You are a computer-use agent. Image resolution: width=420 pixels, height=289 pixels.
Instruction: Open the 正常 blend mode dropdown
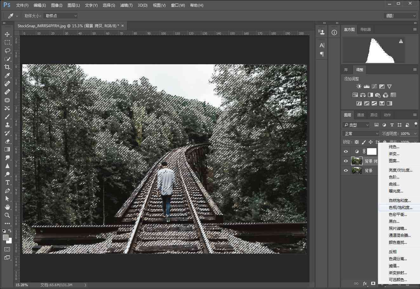tap(361, 134)
